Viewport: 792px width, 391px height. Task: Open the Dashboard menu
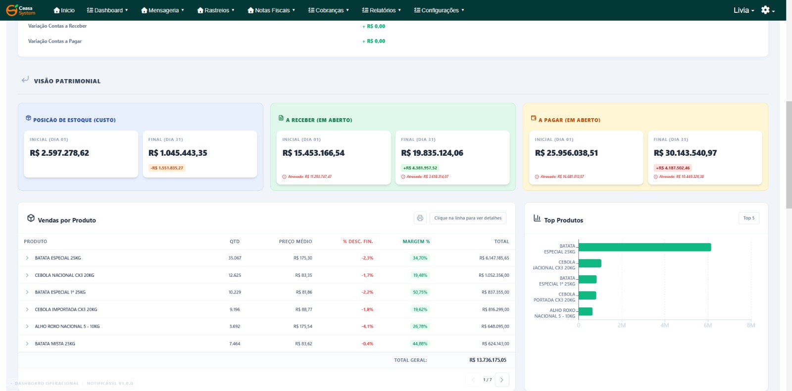point(107,10)
